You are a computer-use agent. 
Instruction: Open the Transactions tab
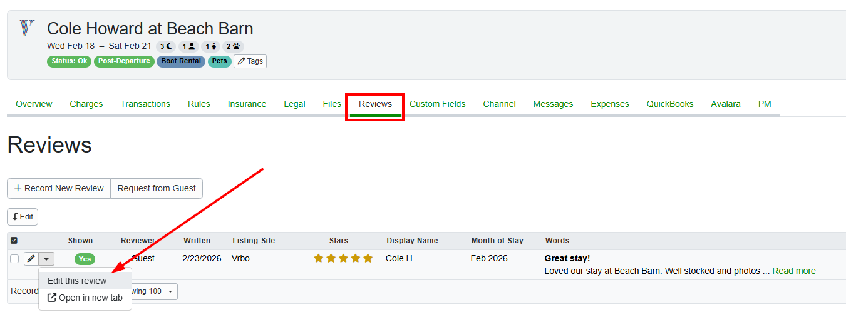tap(145, 104)
